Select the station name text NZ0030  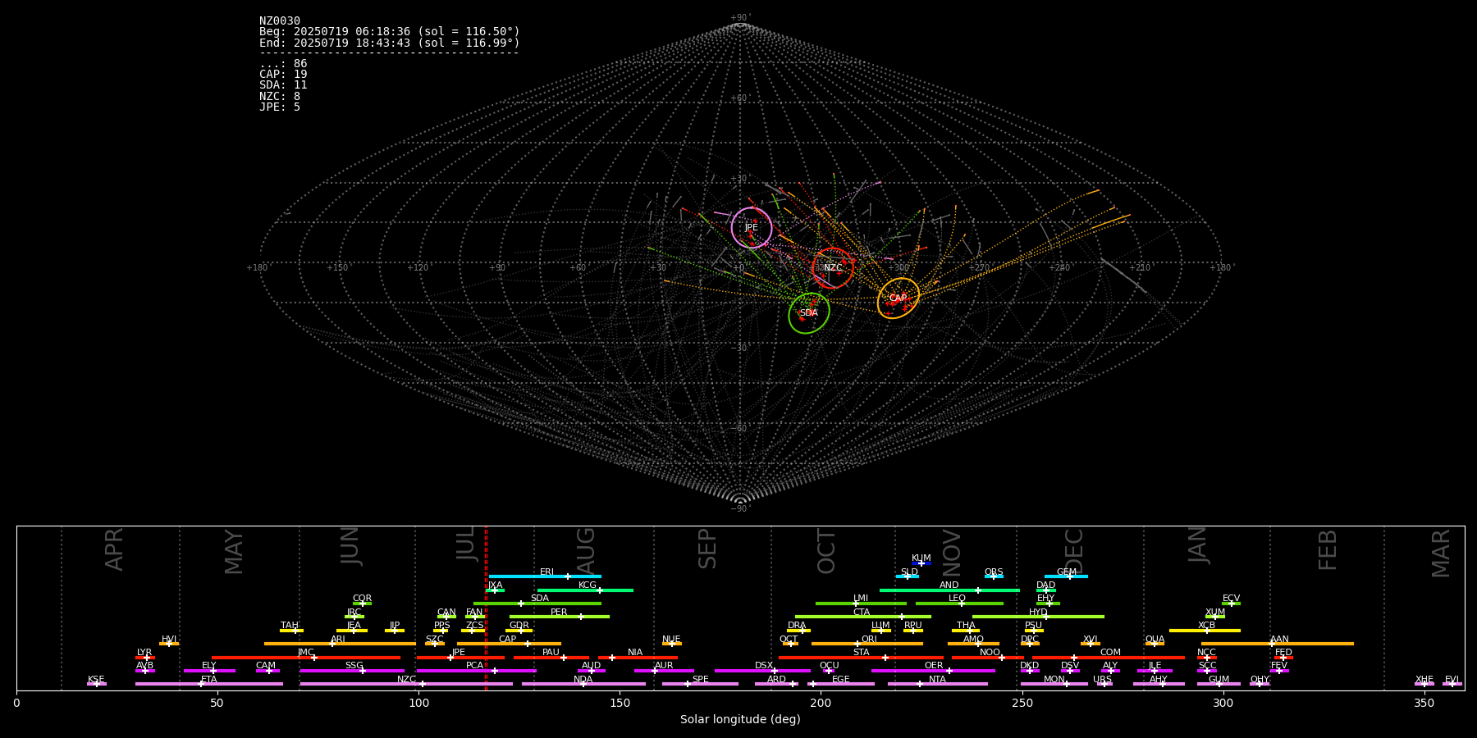(x=280, y=21)
